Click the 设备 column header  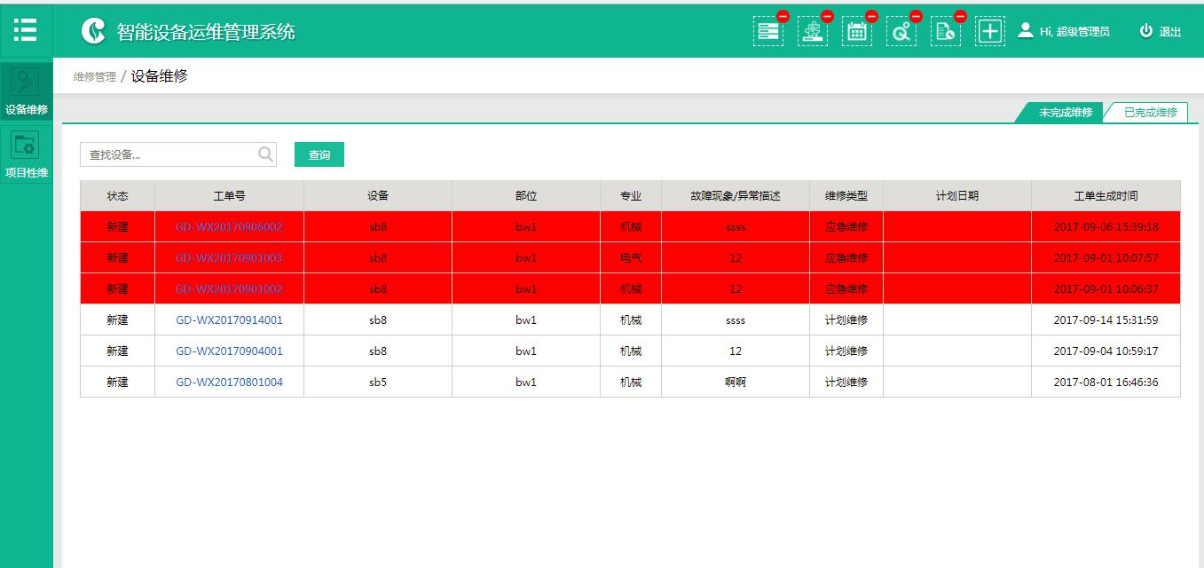tap(378, 195)
